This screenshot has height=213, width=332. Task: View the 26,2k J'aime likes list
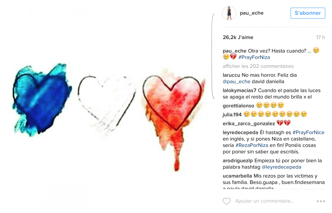(238, 37)
